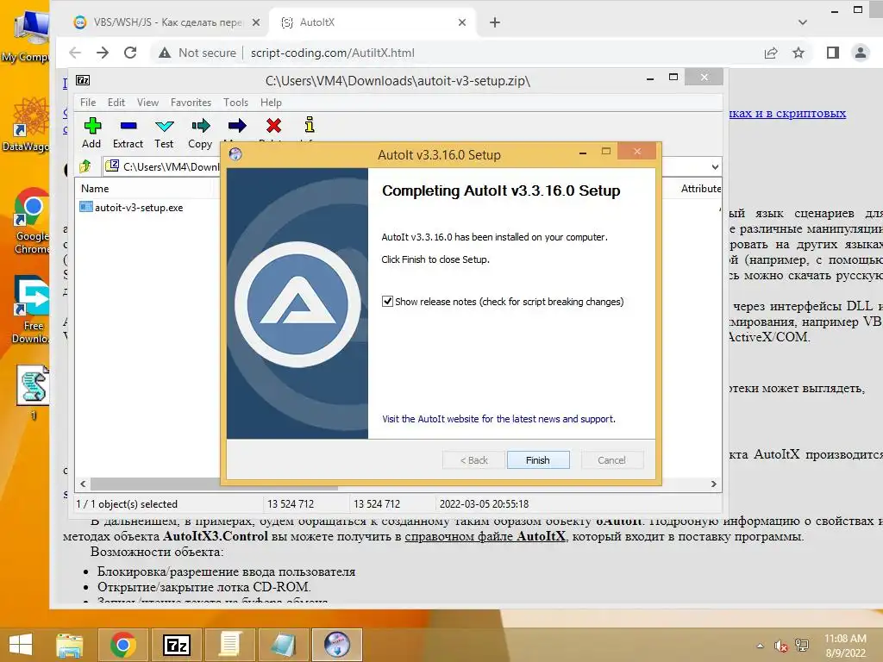Screen dimensions: 883x662
Task: Click the Move arrow icon in 7-Zip
Action: [237, 126]
